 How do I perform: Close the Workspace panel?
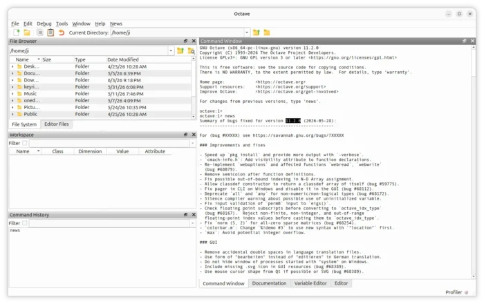(194, 135)
